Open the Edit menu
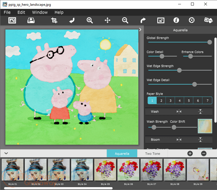This screenshot has height=190, width=217. coord(21,12)
